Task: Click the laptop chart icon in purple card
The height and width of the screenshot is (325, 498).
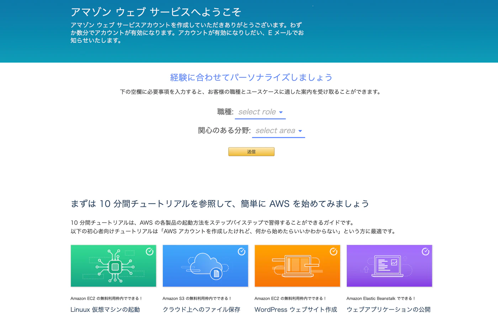Action: point(387,266)
